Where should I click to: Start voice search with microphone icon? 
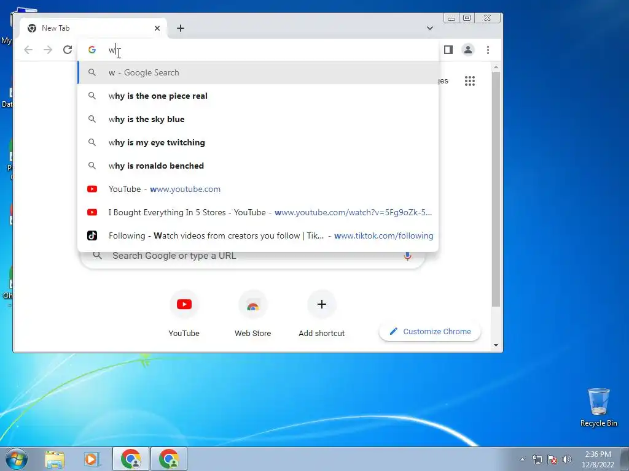(x=407, y=256)
